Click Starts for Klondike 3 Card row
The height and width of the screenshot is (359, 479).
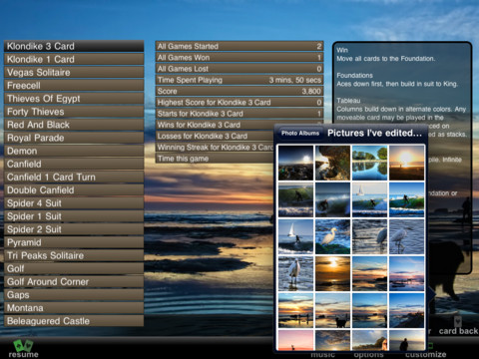[239, 114]
